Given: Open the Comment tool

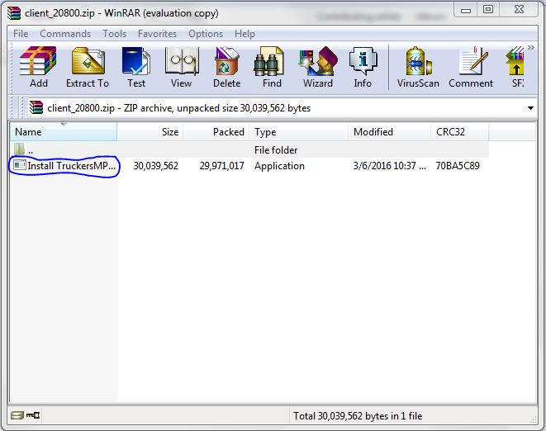Looking at the screenshot, I should 471,67.
